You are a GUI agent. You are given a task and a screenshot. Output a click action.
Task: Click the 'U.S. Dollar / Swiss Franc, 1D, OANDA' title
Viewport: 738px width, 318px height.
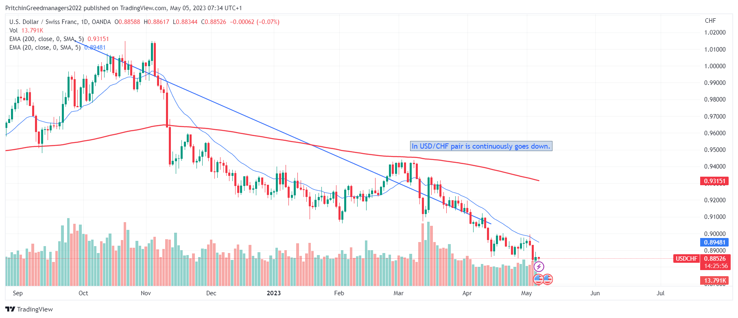coord(60,22)
